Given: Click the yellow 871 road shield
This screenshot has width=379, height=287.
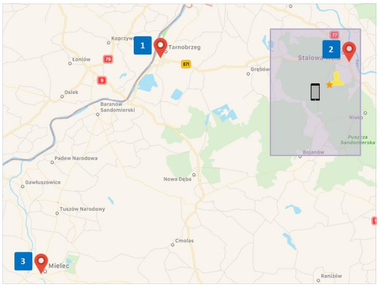Looking at the screenshot, I should coord(186,64).
